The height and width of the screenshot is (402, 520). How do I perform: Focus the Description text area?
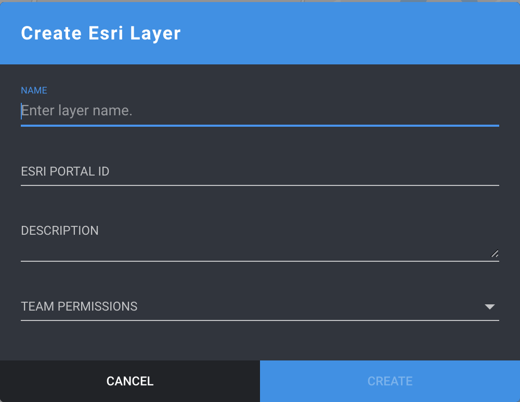pyautogui.click(x=208, y=244)
